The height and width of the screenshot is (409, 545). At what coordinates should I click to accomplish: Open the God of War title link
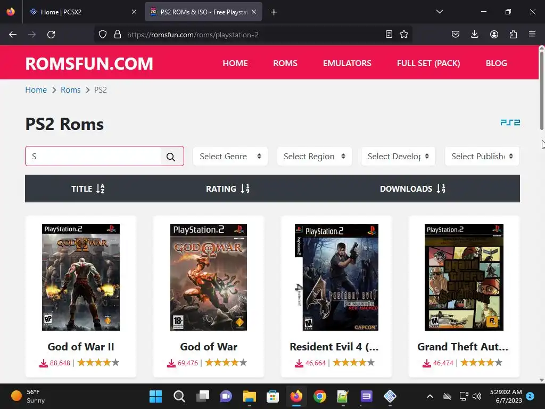209,346
